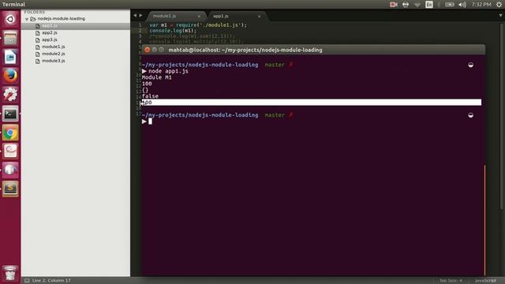Click the highlighted 100 output line
This screenshot has height=284, width=505.
pyautogui.click(x=312, y=103)
